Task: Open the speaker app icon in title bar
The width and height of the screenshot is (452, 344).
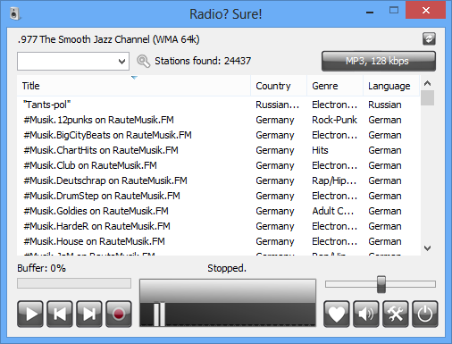Action: pos(14,13)
